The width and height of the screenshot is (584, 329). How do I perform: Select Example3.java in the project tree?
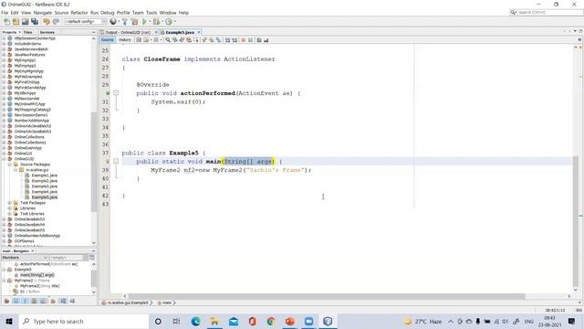(45, 186)
